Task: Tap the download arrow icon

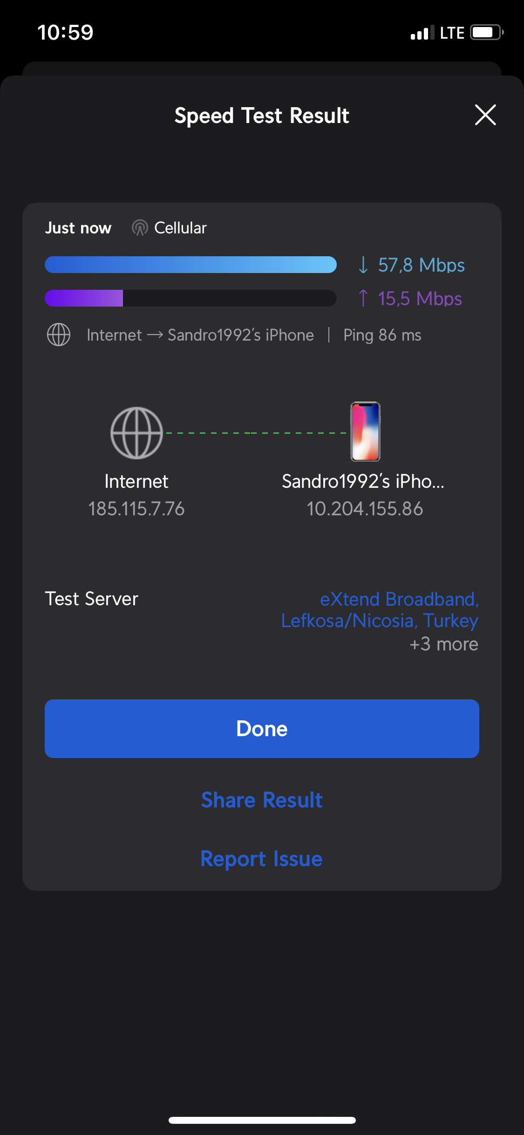Action: tap(363, 265)
